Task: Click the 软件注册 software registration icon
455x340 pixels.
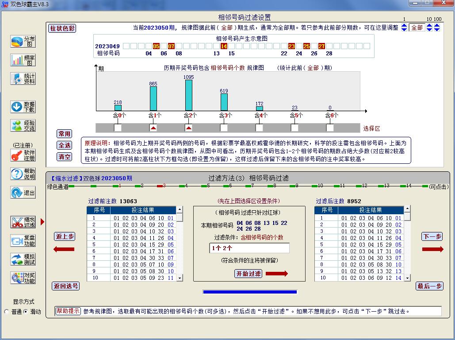Action: [23, 155]
